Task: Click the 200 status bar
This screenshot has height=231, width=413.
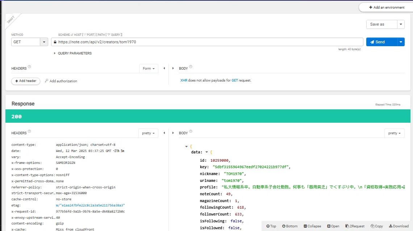Action: click(208, 116)
